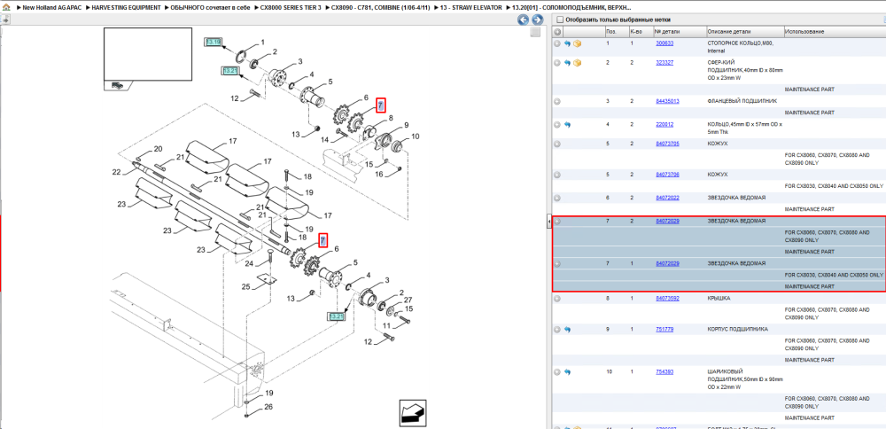Screen dimensions: 886x429
Task: Select callout number 10 in the diagram
Action: coord(416,136)
